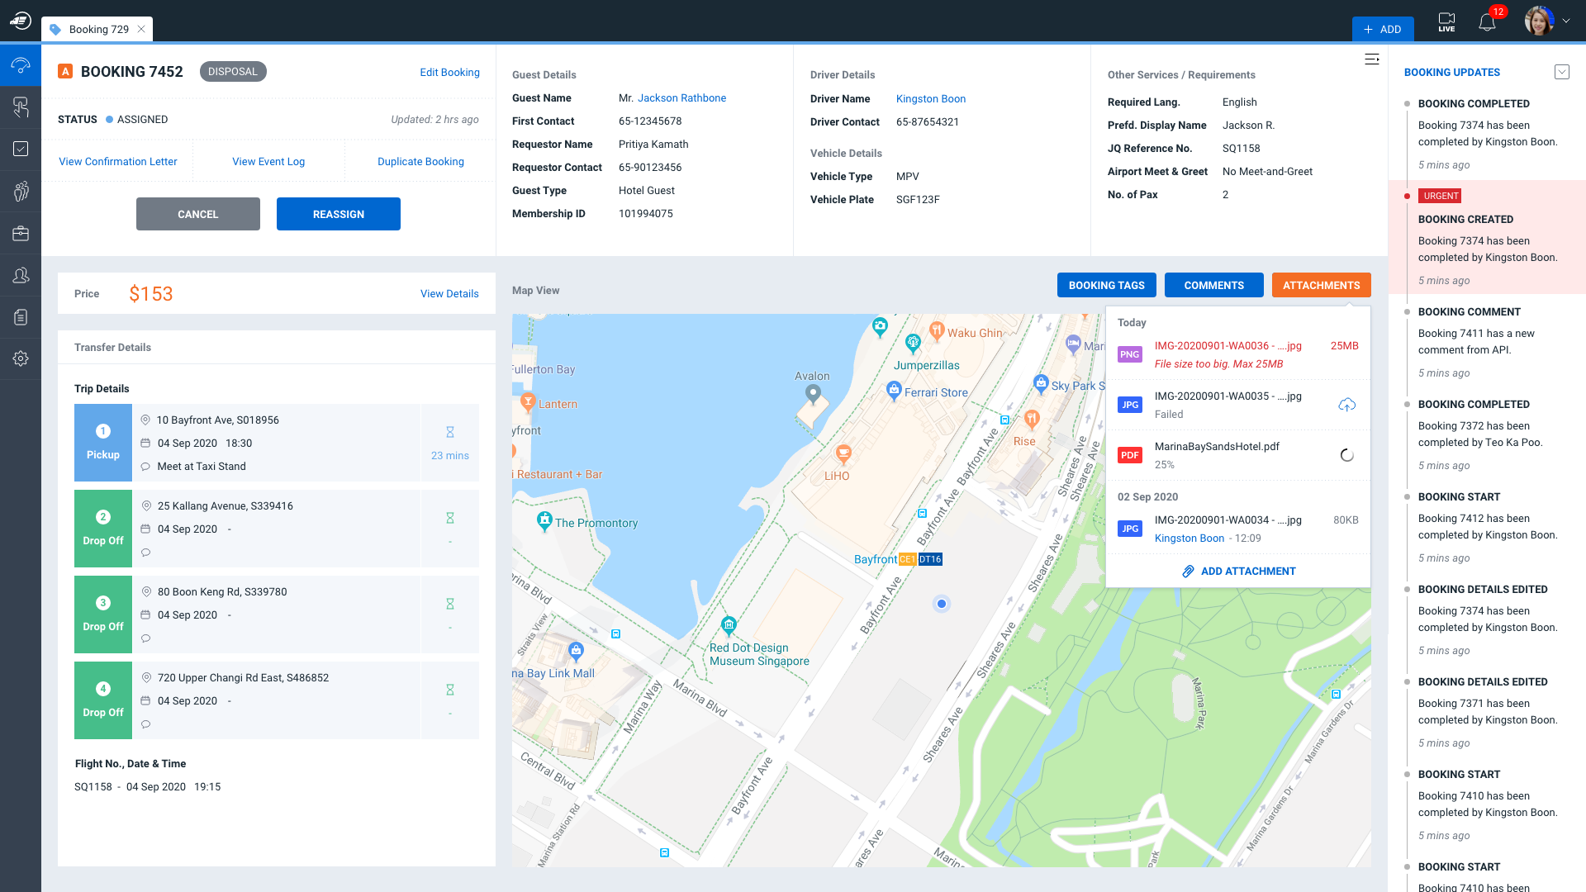Viewport: 1586px width, 892px height.
Task: Click the MarinaBaySandsHotel.pdf upload progress spinner
Action: pos(1346,455)
